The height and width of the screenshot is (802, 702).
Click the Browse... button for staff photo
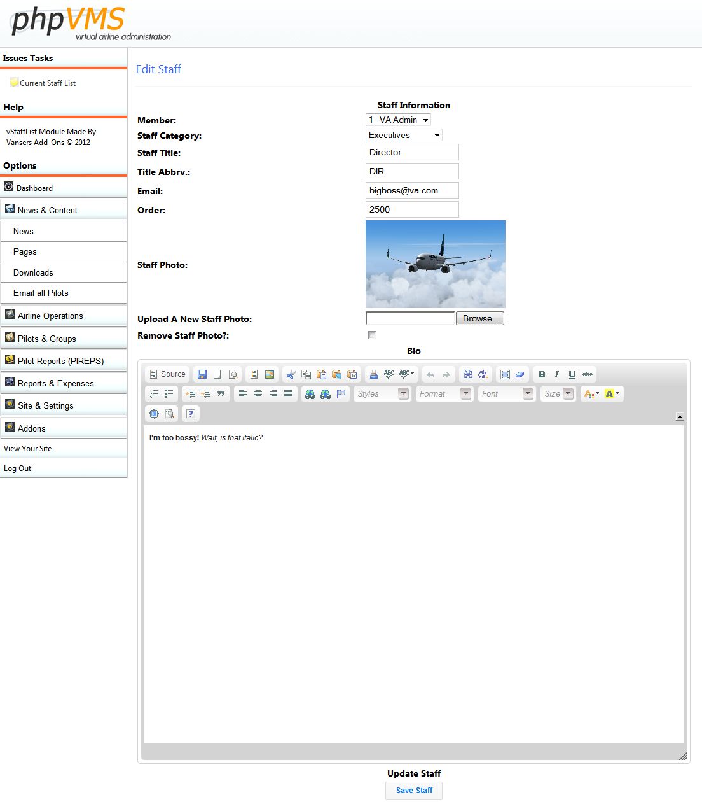tap(480, 318)
